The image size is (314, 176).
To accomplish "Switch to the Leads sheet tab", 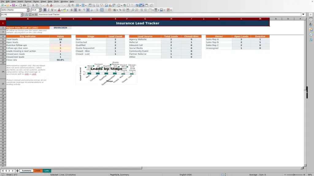I will [38, 171].
